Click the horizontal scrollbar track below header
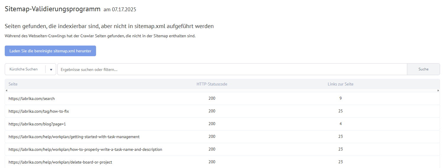 pyautogui.click(x=222, y=90)
